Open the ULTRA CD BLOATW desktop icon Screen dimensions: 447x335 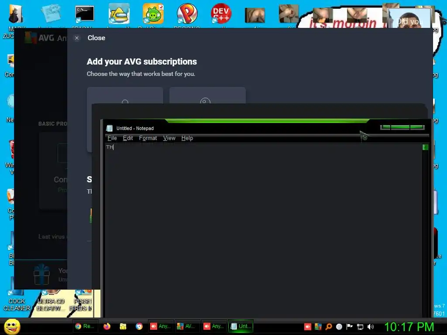(51, 301)
